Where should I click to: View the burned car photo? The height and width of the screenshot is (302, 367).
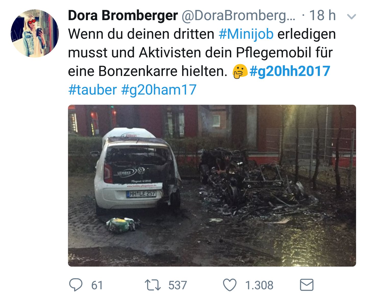click(212, 186)
